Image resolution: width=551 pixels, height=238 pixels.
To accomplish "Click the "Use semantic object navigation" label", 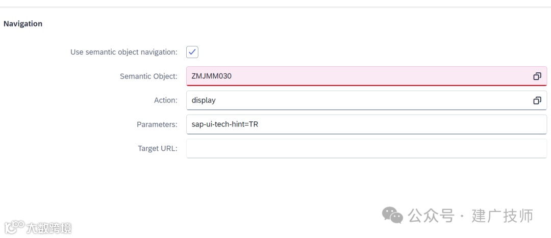I will coord(123,52).
